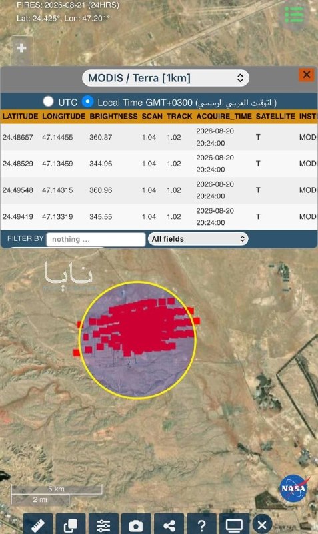Click brightness value 345.55
Image resolution: width=318 pixels, height=534 pixels.
101,216
